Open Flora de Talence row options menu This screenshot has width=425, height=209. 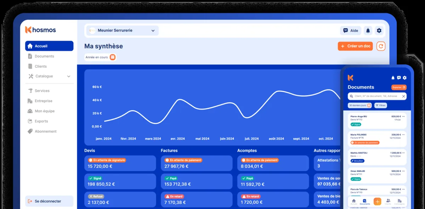[403, 190]
